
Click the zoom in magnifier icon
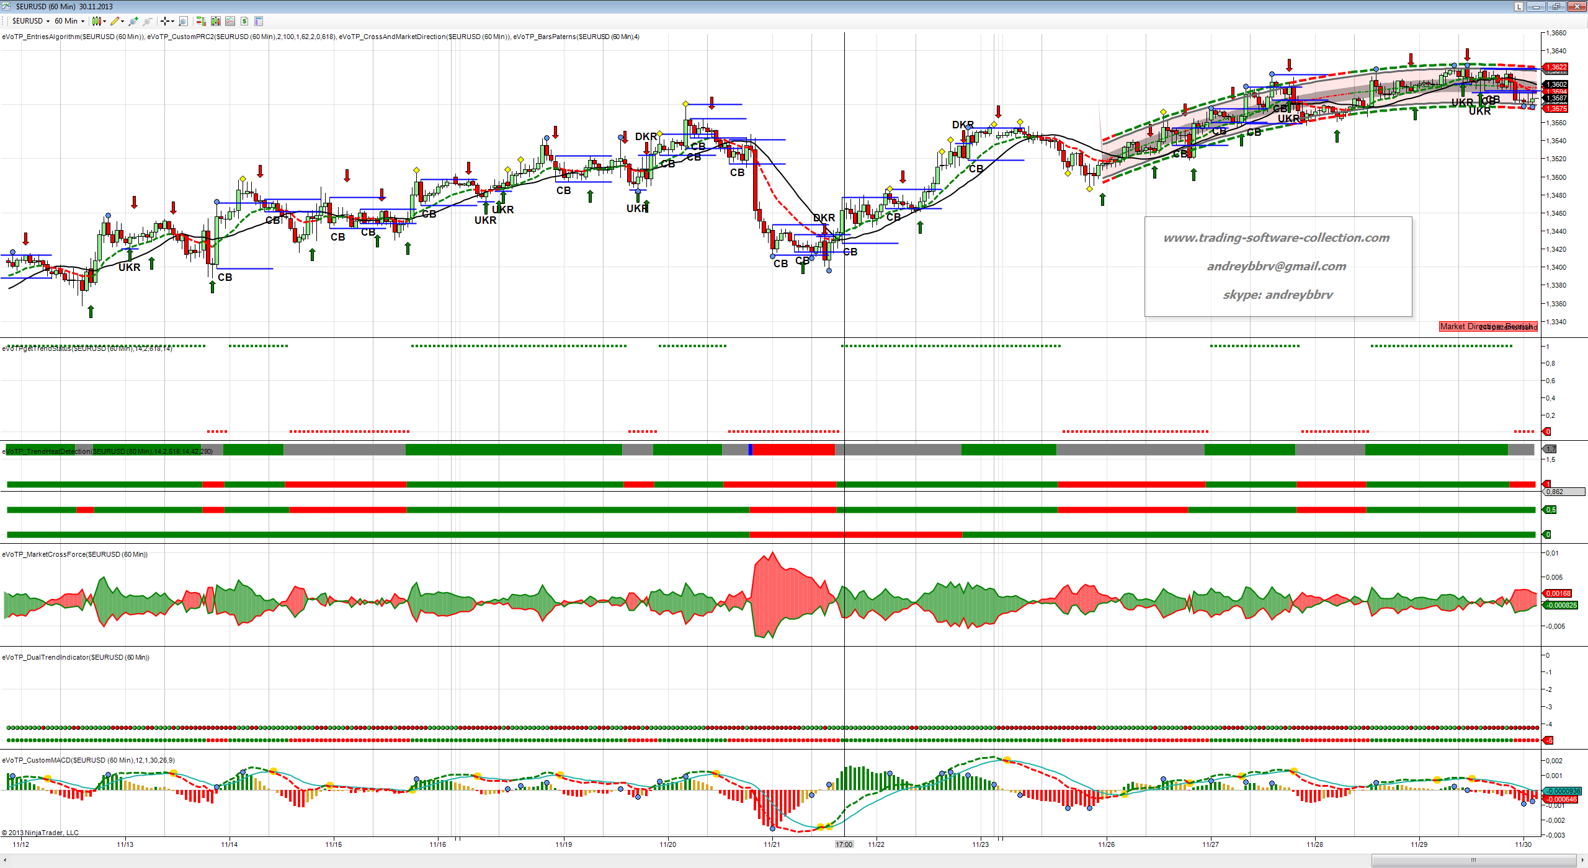point(133,21)
